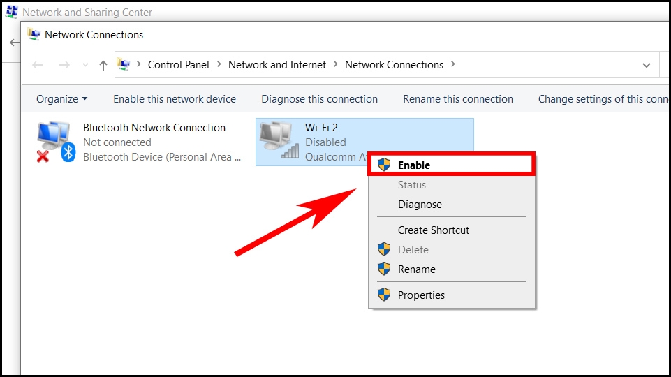Open the Organize dropdown menu
This screenshot has height=377, width=671.
pos(61,99)
